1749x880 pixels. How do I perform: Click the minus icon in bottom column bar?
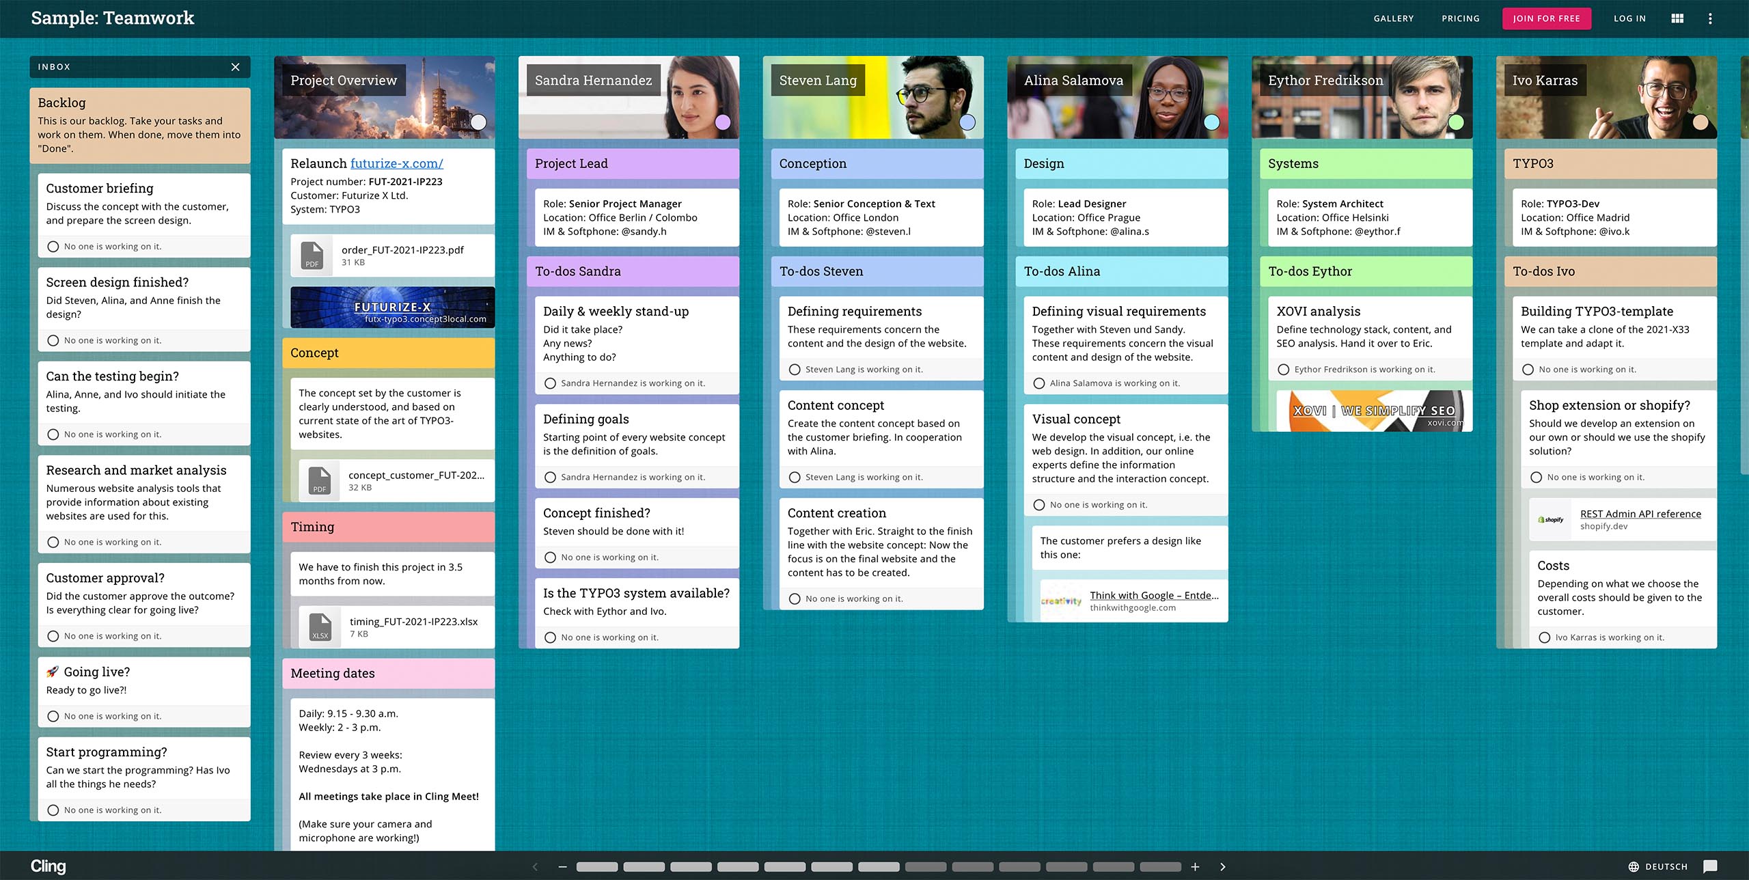(562, 866)
